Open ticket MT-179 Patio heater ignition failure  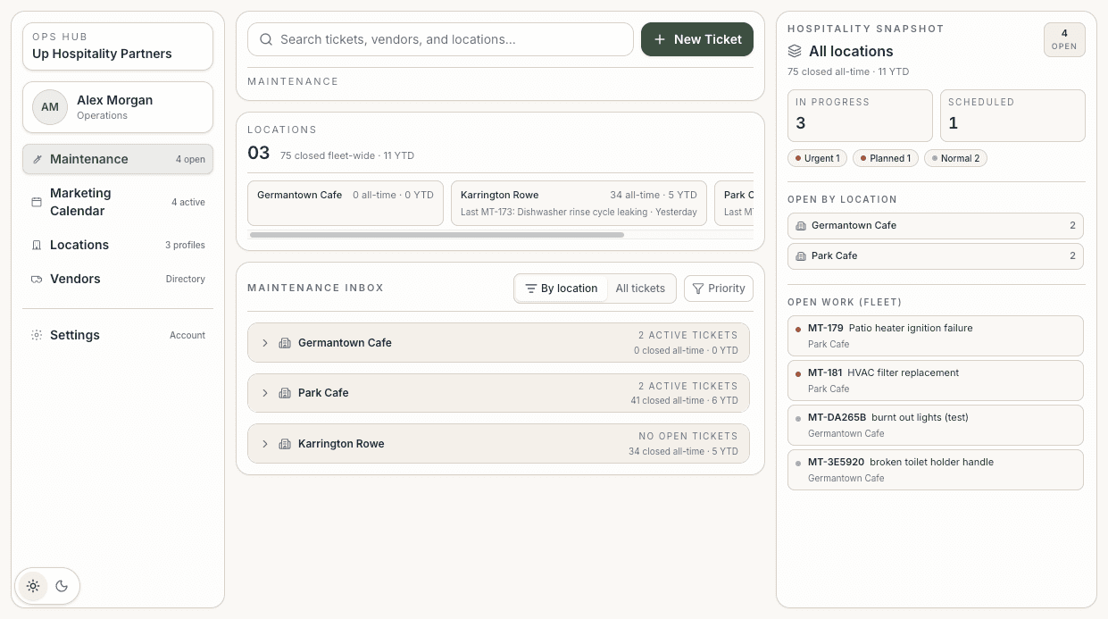[x=936, y=336]
